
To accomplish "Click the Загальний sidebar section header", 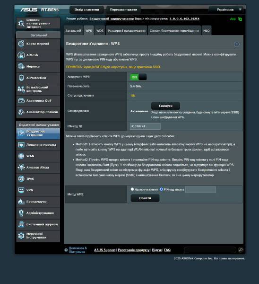I will 38,35.
